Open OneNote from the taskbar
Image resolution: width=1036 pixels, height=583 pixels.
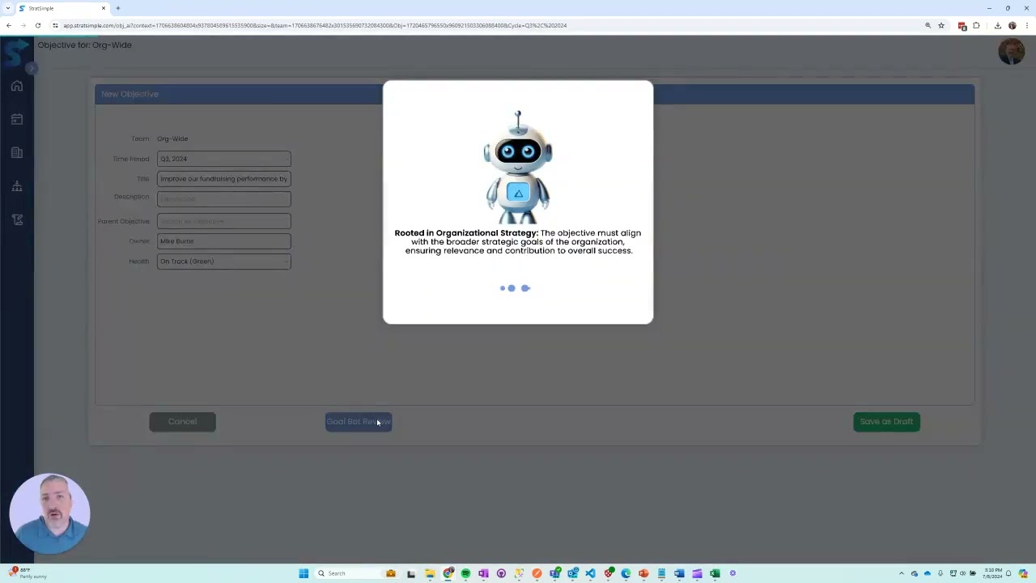483,573
